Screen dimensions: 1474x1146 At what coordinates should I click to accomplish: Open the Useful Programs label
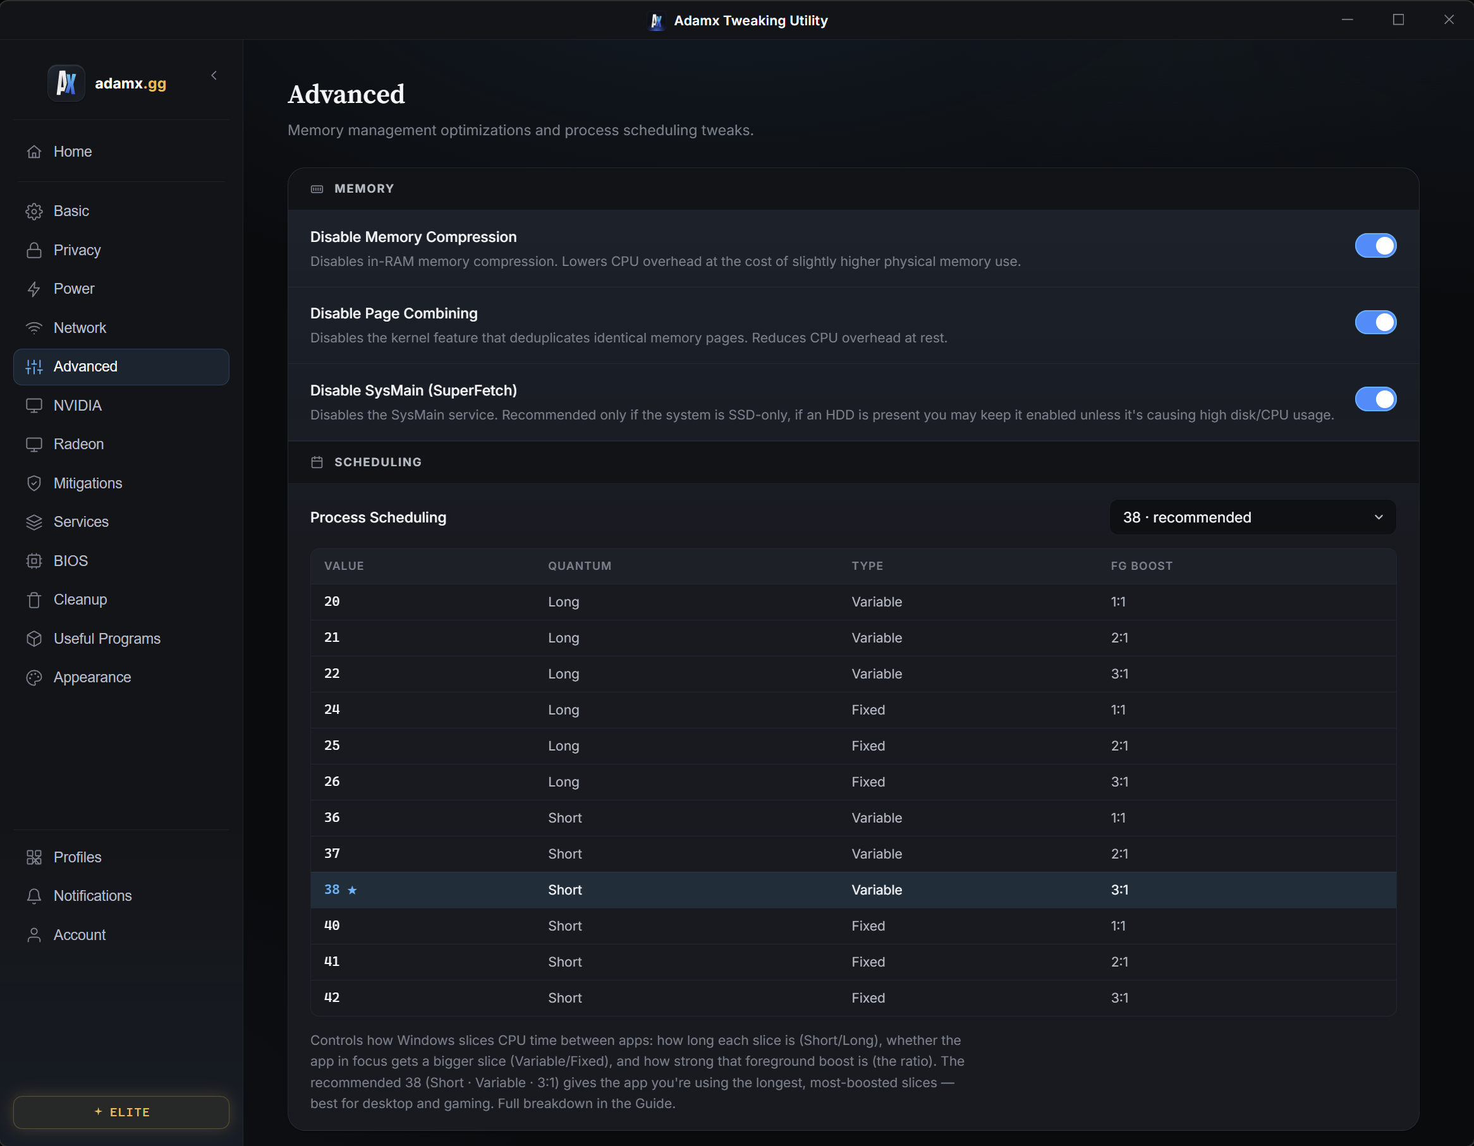click(107, 639)
